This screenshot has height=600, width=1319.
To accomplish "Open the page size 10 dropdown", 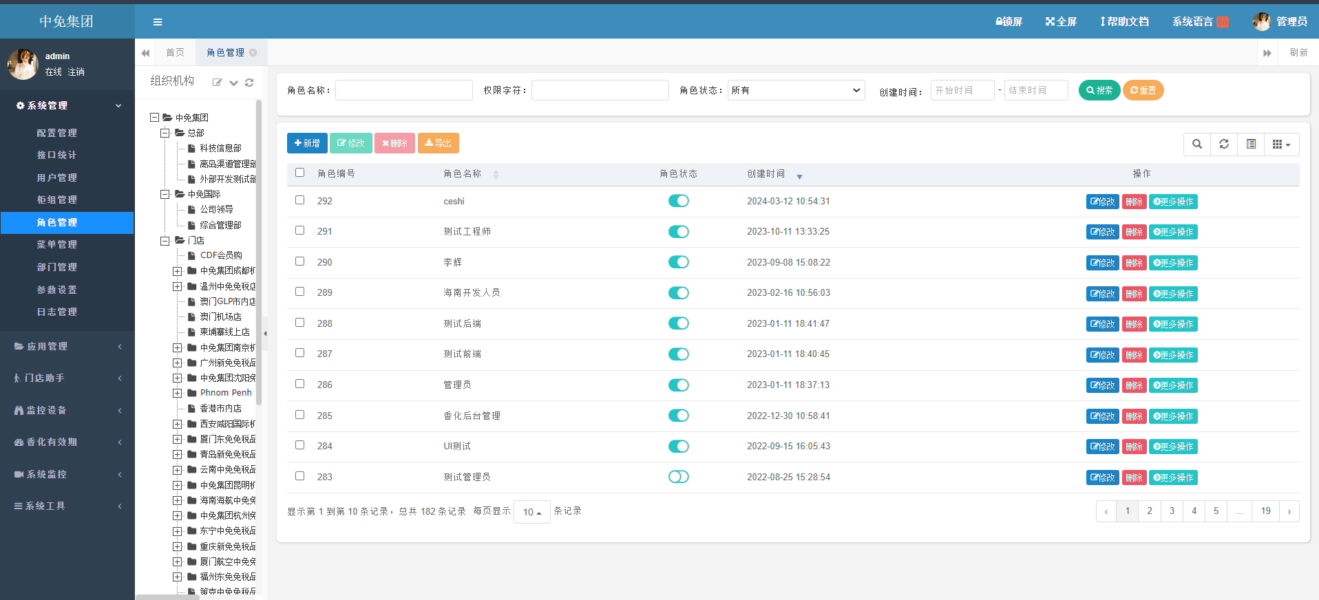I will pyautogui.click(x=531, y=512).
